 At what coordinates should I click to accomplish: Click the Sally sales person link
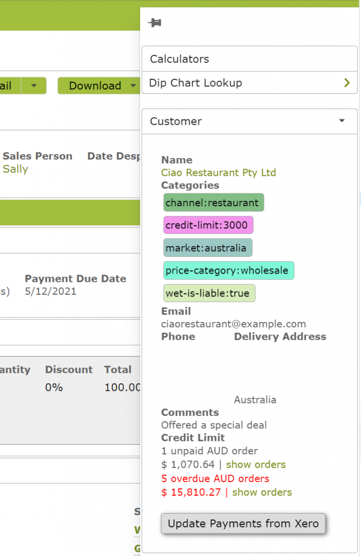[15, 169]
